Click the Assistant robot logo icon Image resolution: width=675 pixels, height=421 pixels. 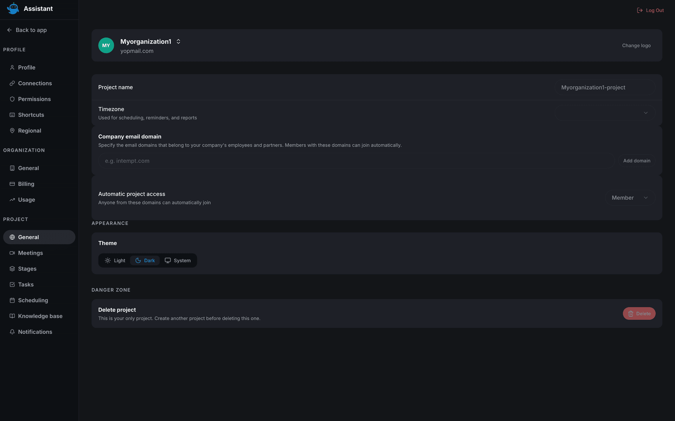(x=13, y=8)
